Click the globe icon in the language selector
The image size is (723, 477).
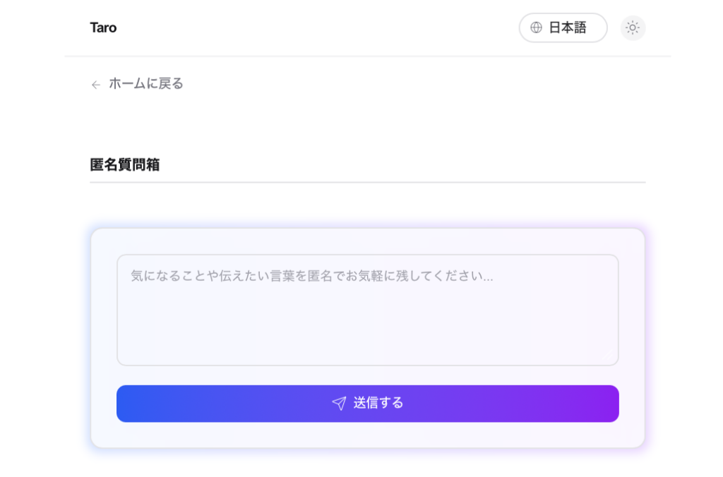point(537,28)
